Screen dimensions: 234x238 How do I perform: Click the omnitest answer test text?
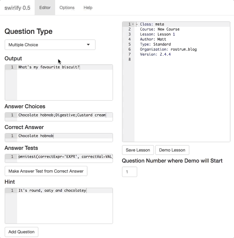[x=66, y=157]
